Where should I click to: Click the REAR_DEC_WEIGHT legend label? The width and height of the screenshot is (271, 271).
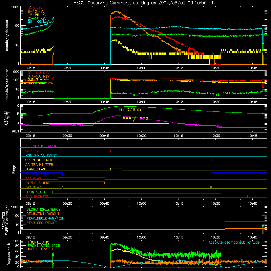coord(42,223)
